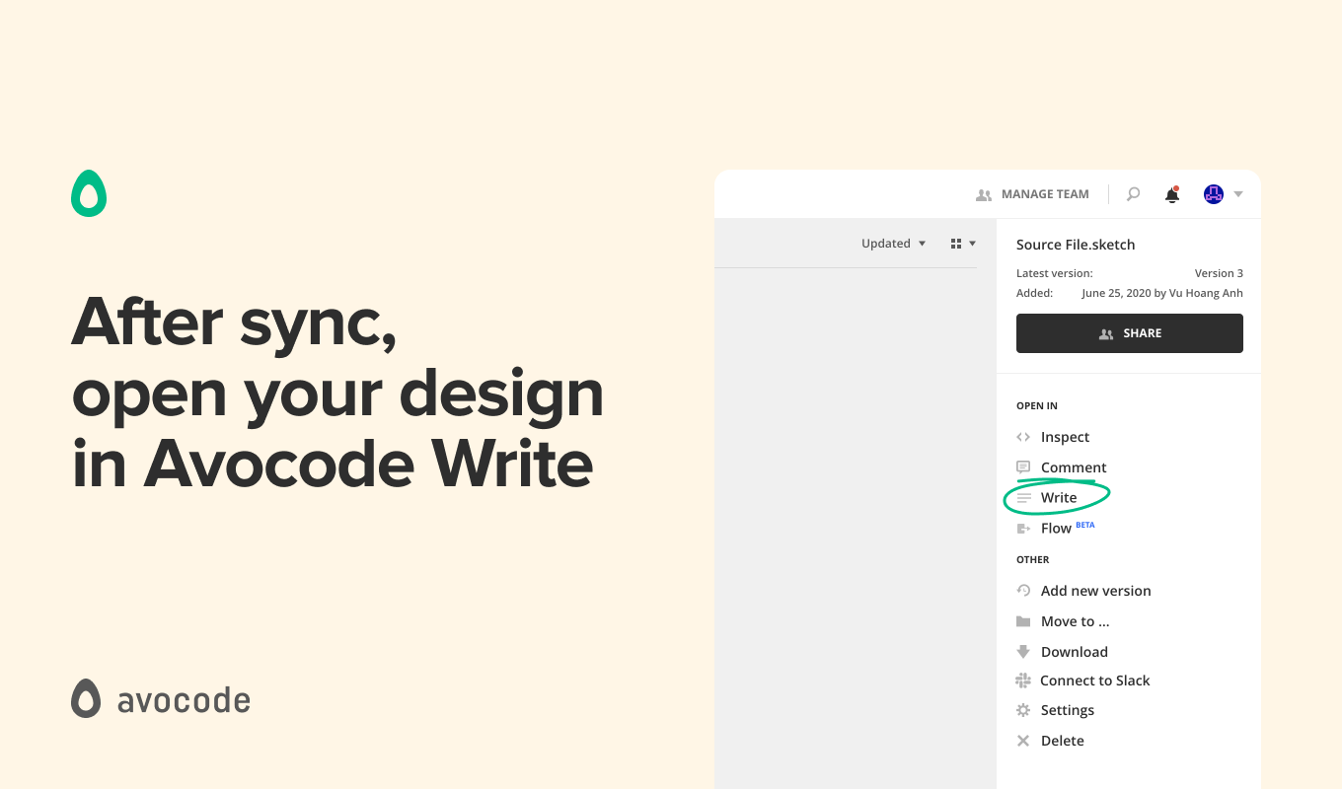Screen dimensions: 1342x789
Task: Click the grid view layout icon
Action: pyautogui.click(x=955, y=244)
